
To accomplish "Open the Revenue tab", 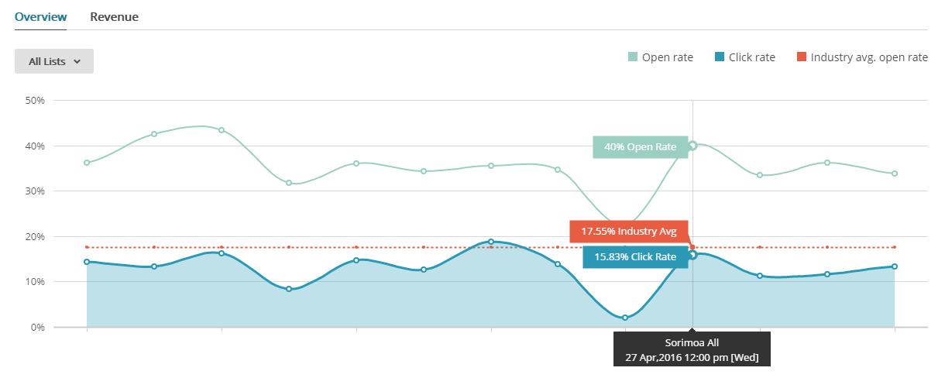I will 114,16.
